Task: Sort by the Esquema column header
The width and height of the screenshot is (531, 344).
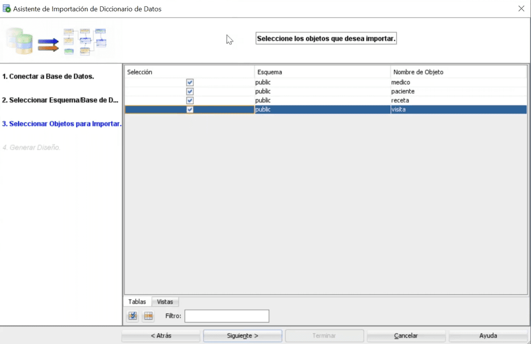Action: 323,72
